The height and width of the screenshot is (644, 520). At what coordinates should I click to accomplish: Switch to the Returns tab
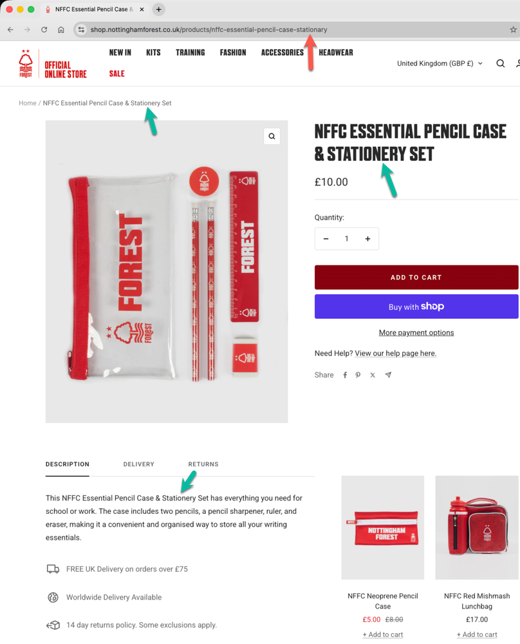[x=203, y=464]
